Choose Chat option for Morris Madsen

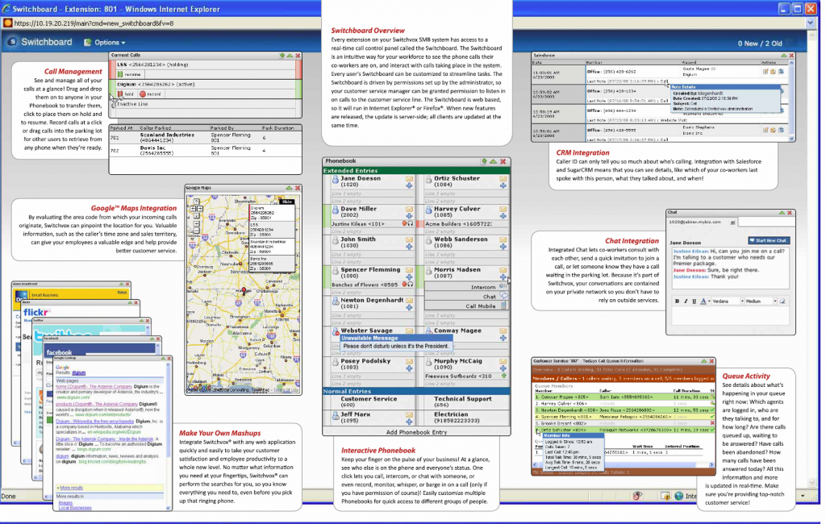point(466,297)
